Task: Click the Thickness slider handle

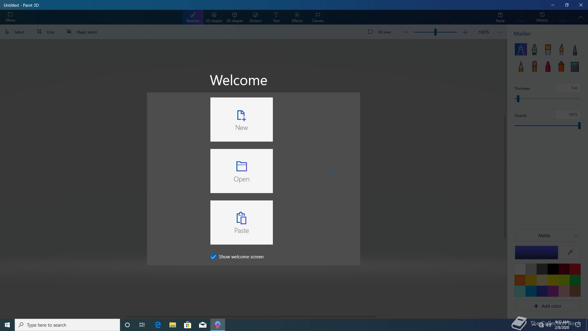Action: (x=518, y=99)
